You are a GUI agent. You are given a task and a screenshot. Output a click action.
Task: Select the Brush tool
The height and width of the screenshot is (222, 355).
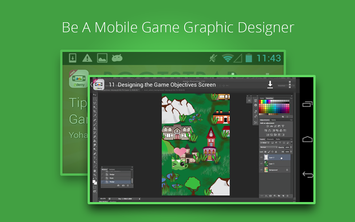95,124
